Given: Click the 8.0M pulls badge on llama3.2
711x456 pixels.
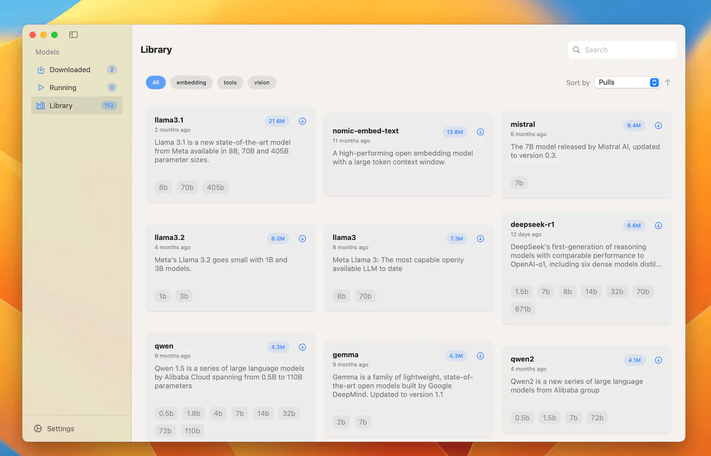Looking at the screenshot, I should point(278,239).
